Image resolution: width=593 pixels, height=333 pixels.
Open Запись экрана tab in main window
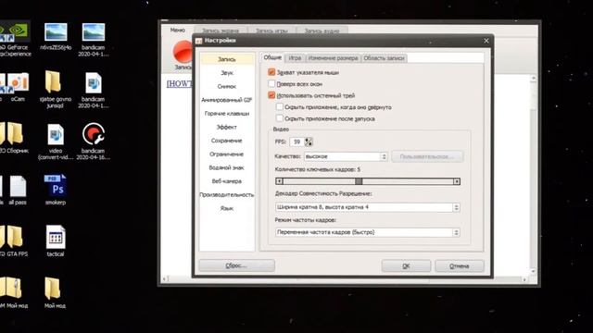(221, 31)
